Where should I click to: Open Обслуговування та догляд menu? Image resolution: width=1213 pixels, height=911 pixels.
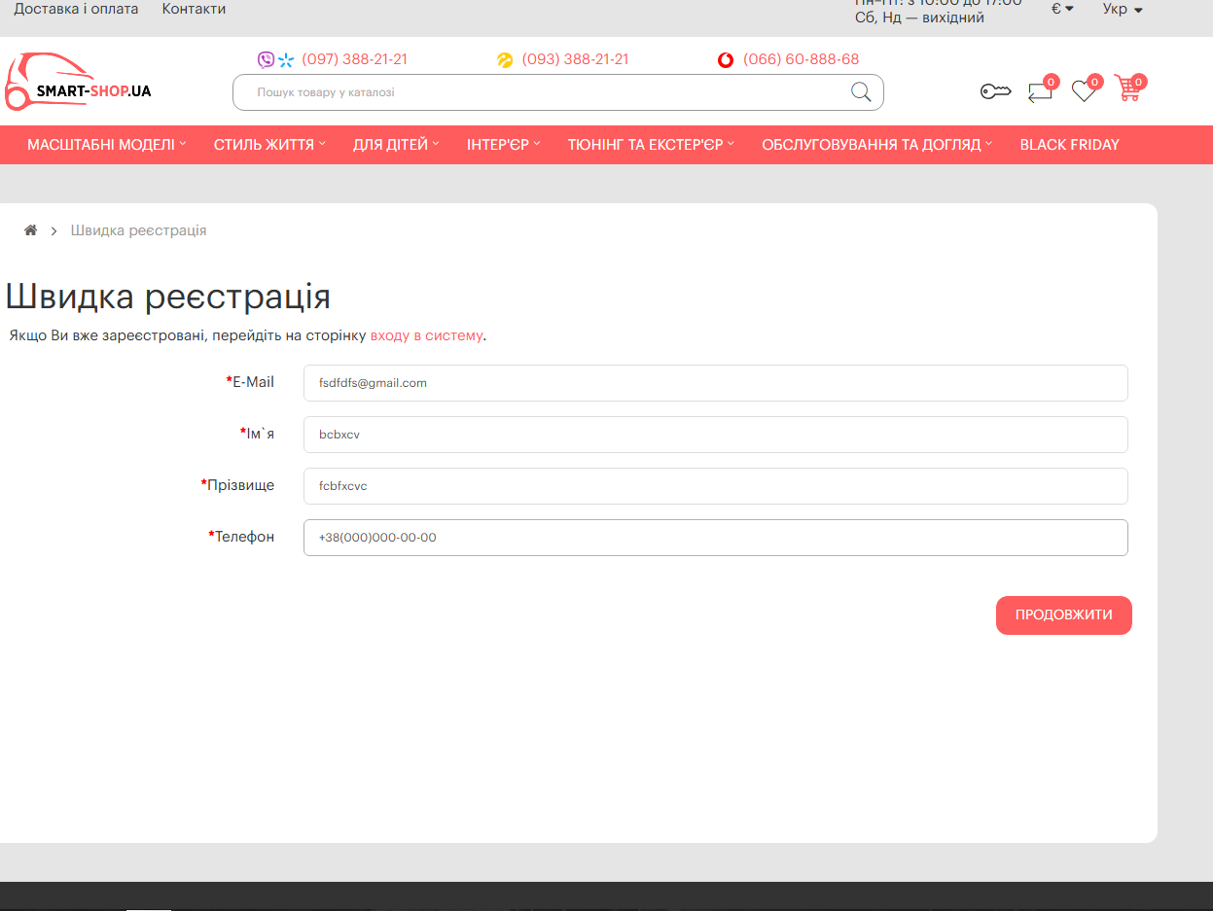click(876, 145)
